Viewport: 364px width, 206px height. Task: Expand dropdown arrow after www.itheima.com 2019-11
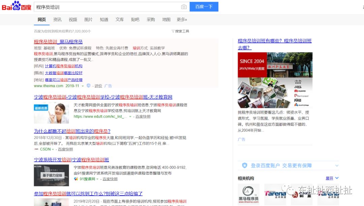click(x=83, y=86)
